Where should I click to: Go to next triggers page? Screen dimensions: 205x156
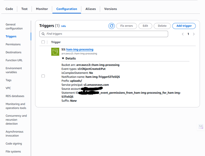click(x=194, y=34)
